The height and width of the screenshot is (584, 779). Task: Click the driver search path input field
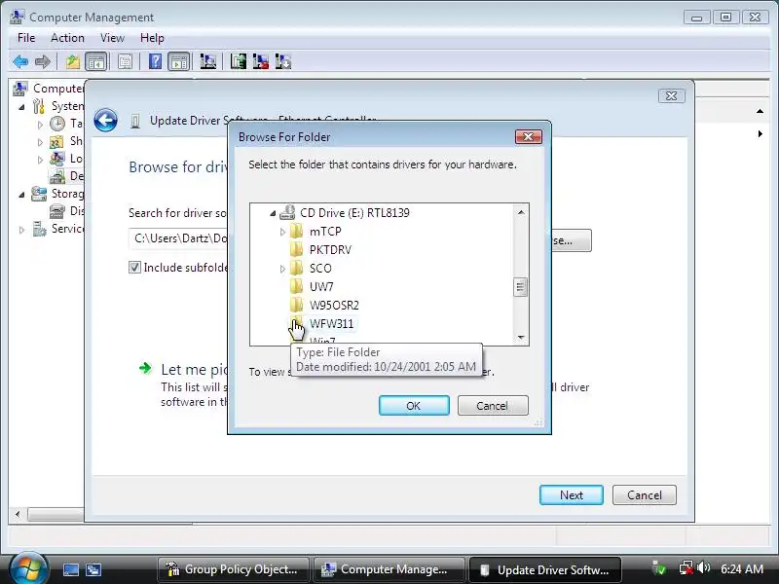coord(179,238)
